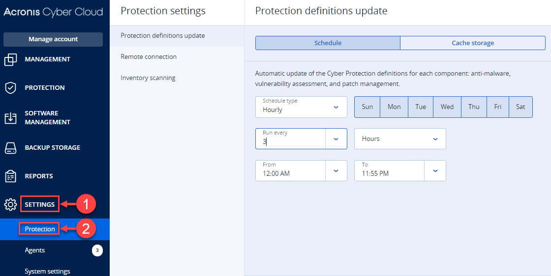Switch to the Cache storage tab
The height and width of the screenshot is (276, 551).
tap(472, 43)
